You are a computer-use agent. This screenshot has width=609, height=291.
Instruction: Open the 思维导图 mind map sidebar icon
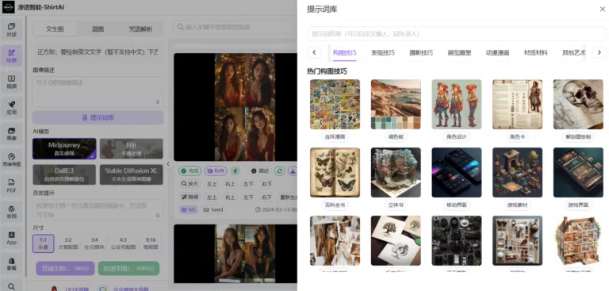click(x=12, y=159)
